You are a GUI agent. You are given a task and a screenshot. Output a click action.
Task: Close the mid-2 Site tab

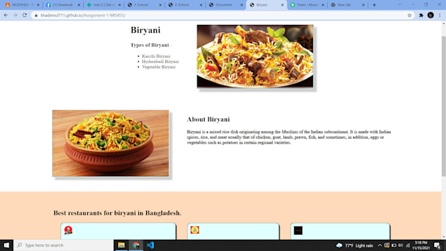pos(119,5)
